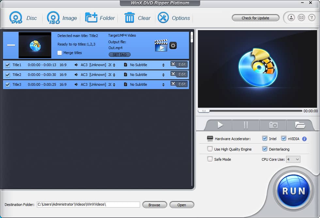Enable Use High Quality Engine
The height and width of the screenshot is (218, 320).
pyautogui.click(x=210, y=149)
